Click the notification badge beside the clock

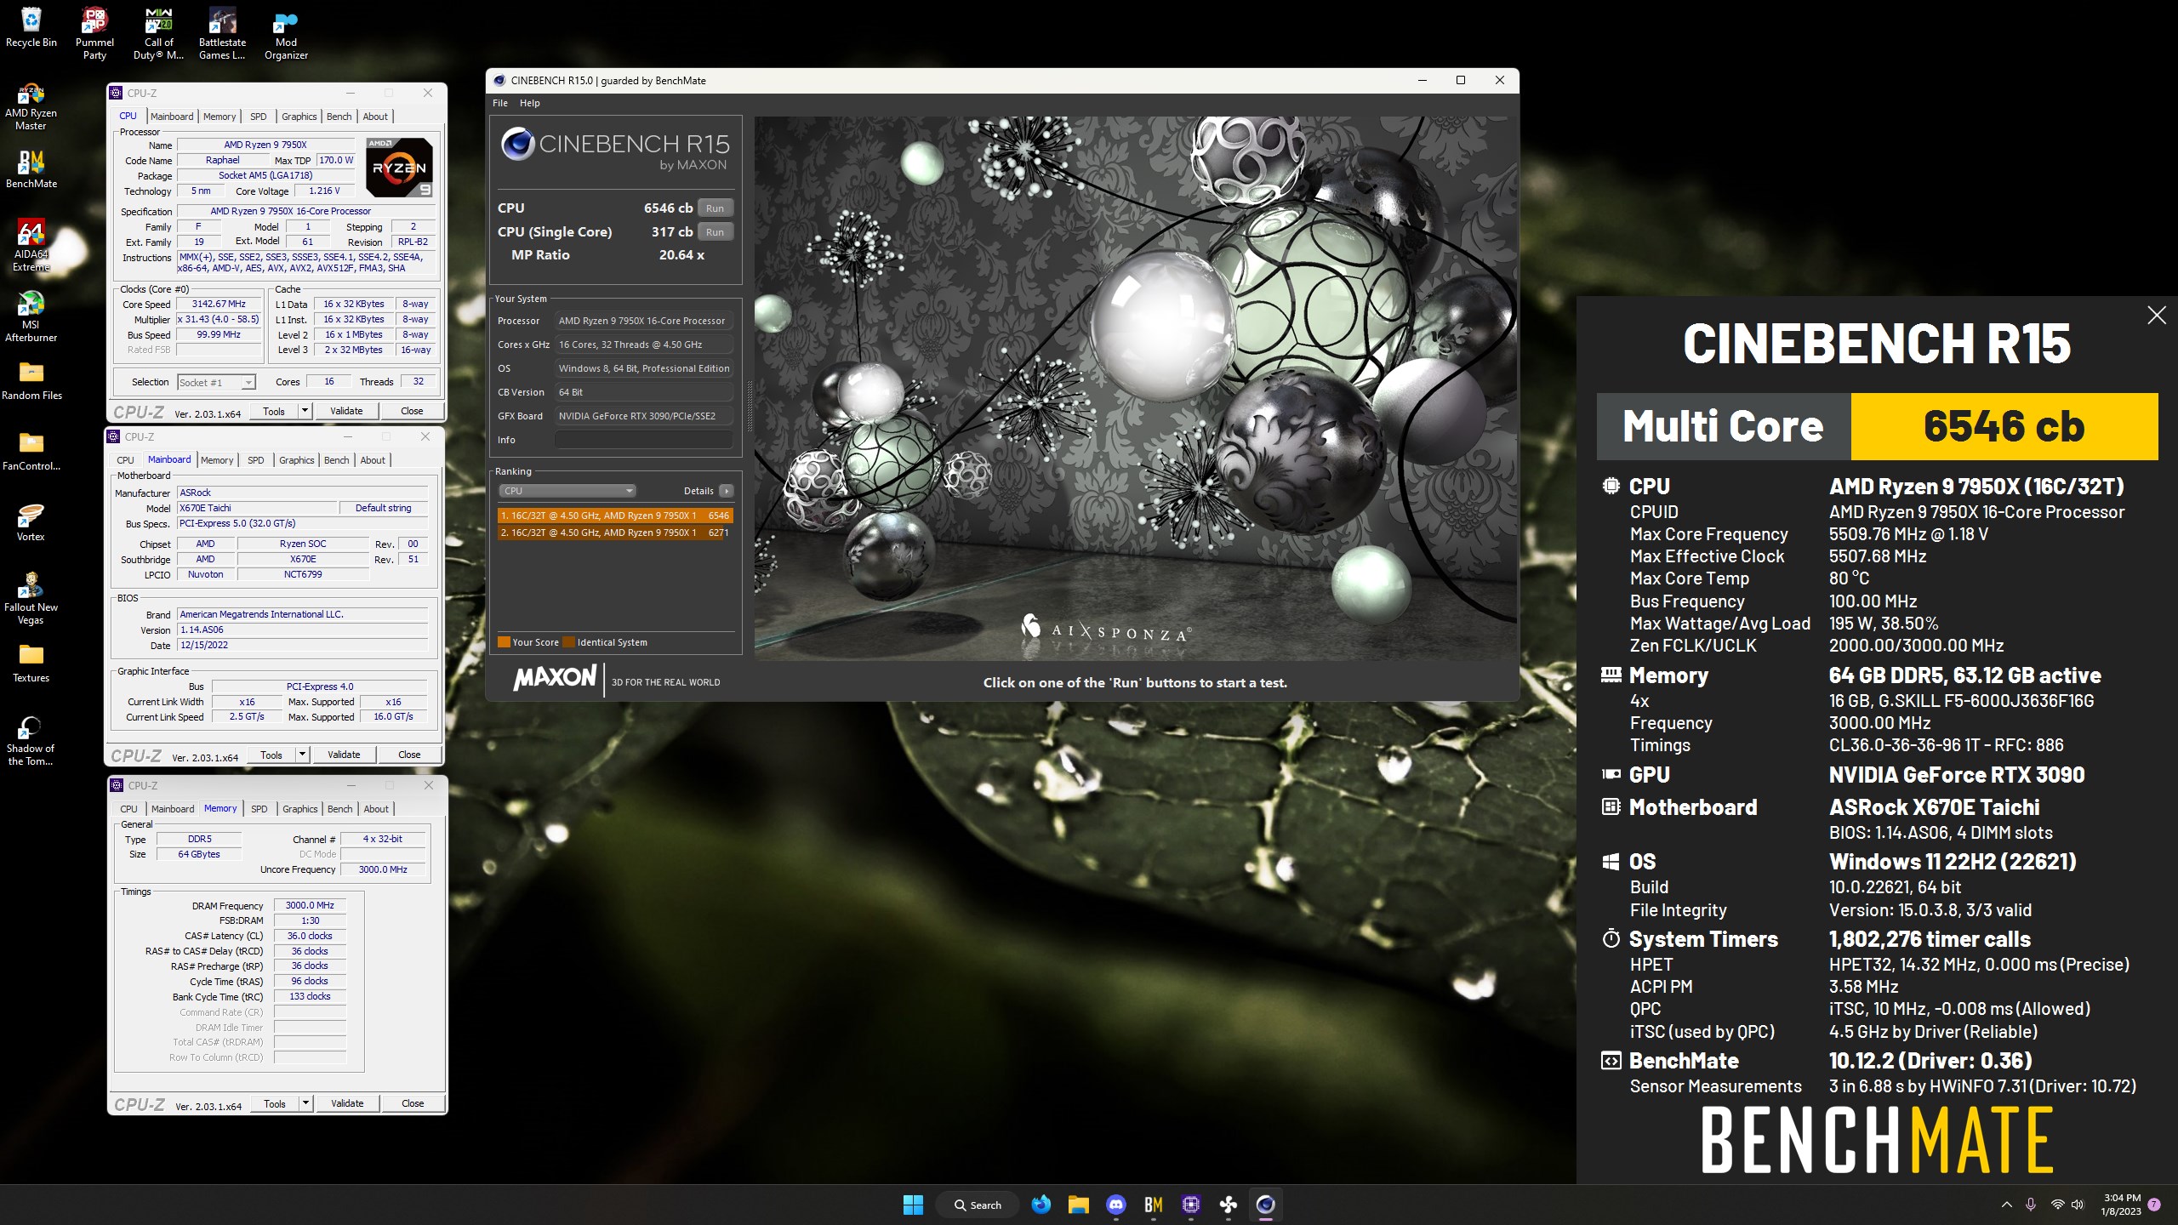(x=2154, y=1205)
